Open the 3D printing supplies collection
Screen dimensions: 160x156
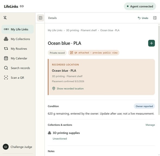[66, 133]
